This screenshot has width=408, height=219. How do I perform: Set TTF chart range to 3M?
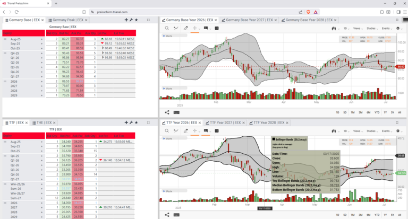tap(360, 215)
